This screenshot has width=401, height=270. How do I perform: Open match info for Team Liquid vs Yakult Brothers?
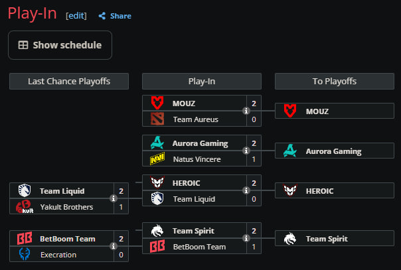114,198
